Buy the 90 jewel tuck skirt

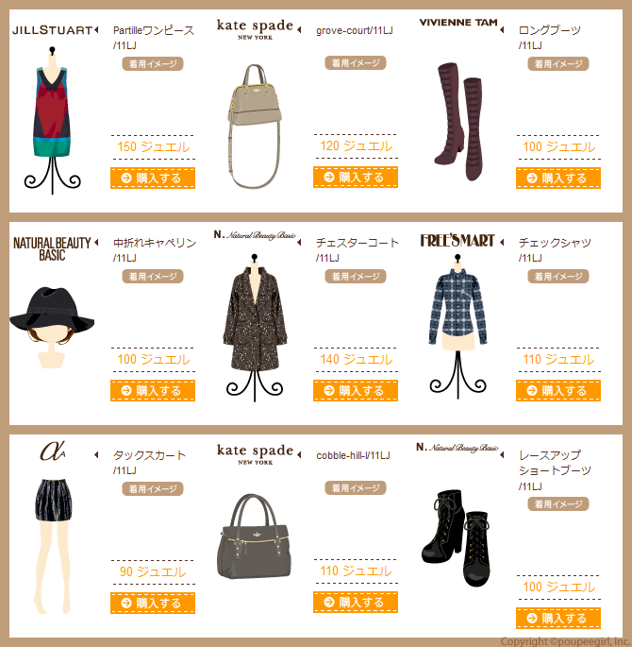click(x=153, y=603)
